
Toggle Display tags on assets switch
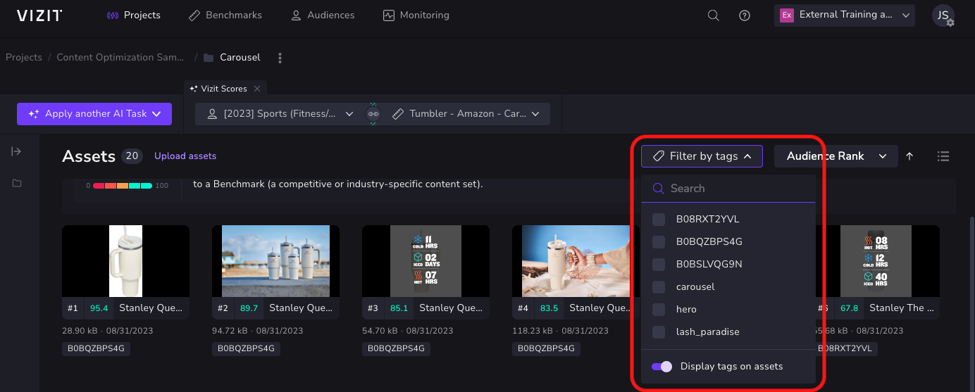[x=662, y=367]
